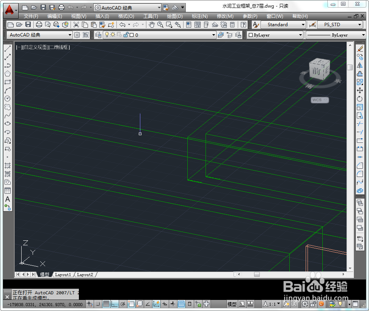This screenshot has height=311, width=369.
Task: Select the Spline draw tool
Action: click(x=8, y=115)
